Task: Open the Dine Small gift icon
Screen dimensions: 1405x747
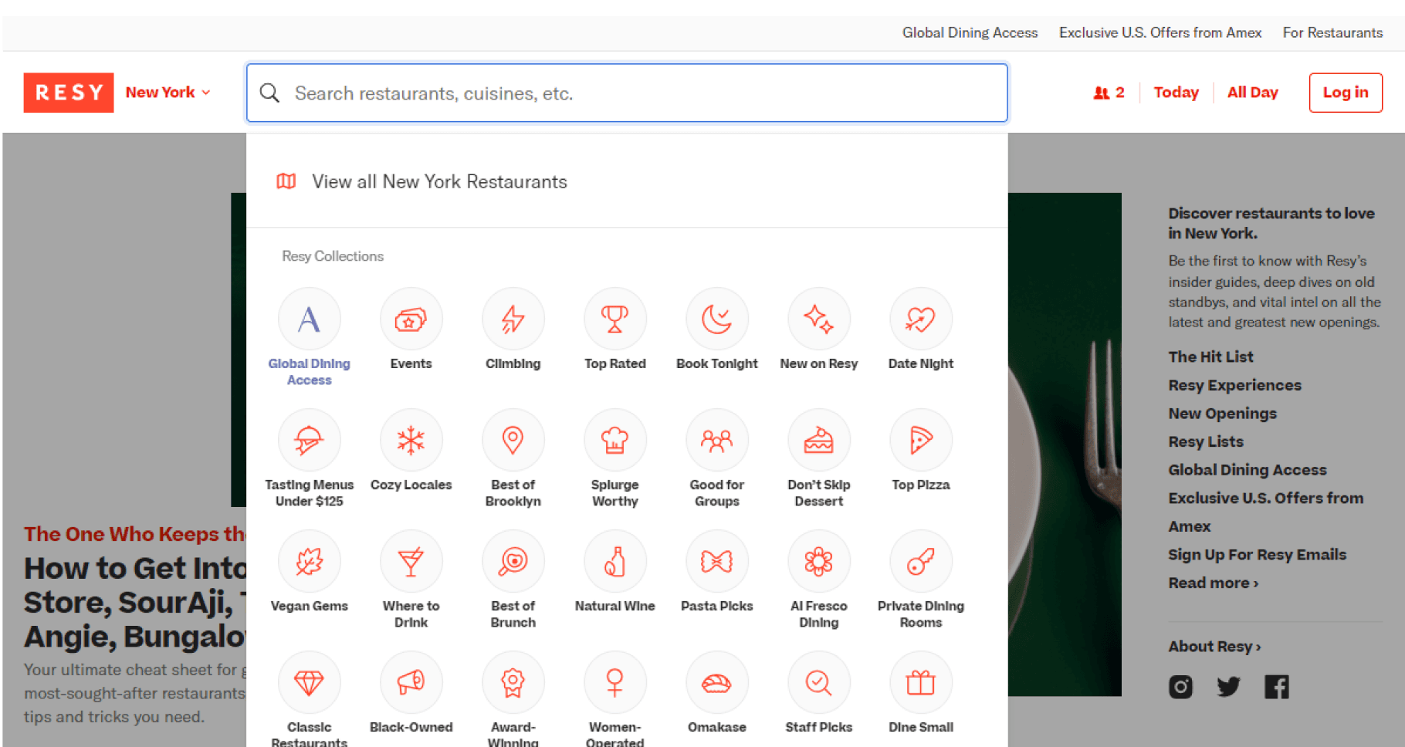Action: coord(920,682)
